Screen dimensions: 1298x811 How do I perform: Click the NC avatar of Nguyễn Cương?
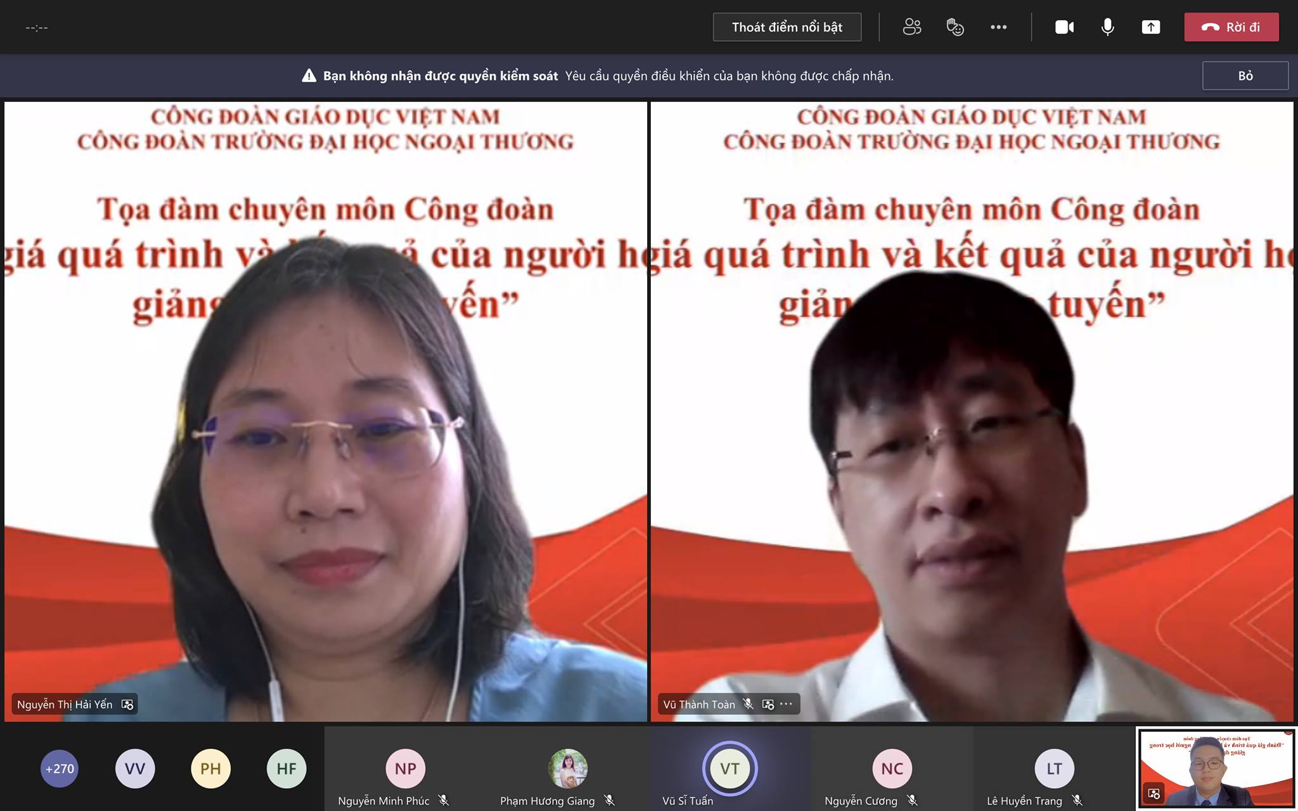pos(892,769)
